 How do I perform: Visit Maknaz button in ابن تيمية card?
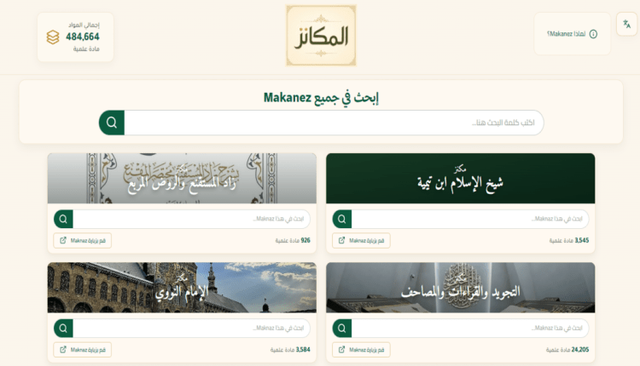361,241
